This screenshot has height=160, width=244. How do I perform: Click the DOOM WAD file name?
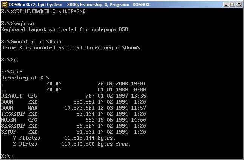click(x=19, y=108)
